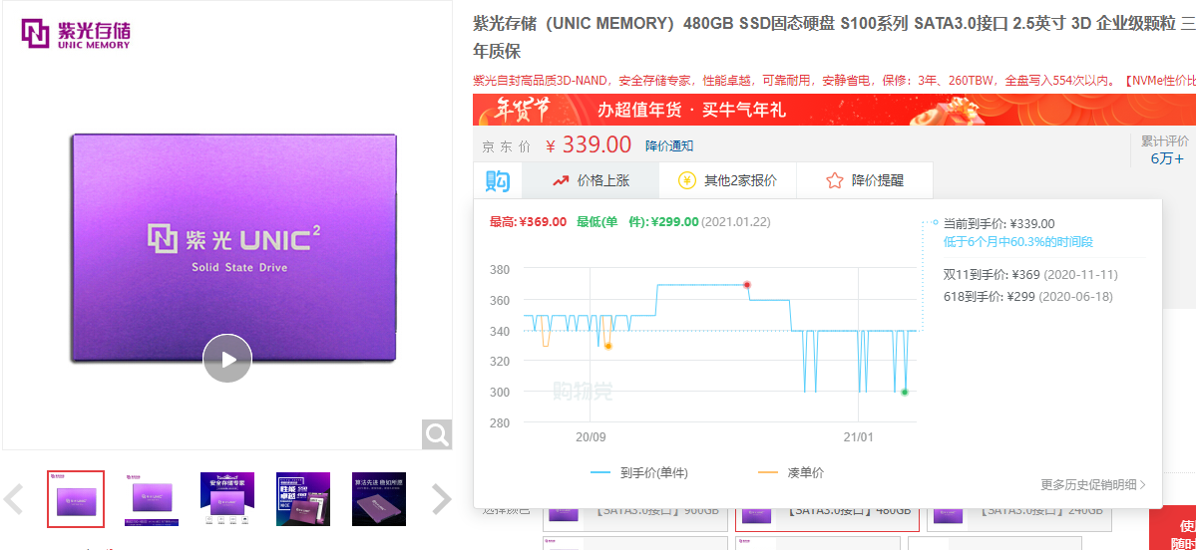Open 累计评价 6万+ reviews
This screenshot has width=1196, height=550.
[x=1164, y=150]
